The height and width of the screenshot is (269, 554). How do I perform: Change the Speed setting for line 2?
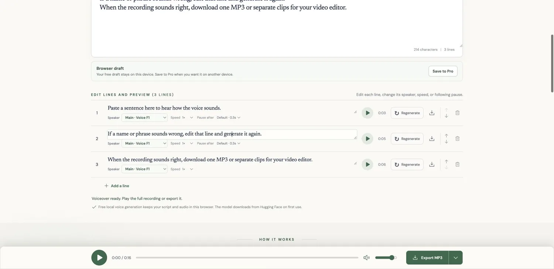pos(188,144)
